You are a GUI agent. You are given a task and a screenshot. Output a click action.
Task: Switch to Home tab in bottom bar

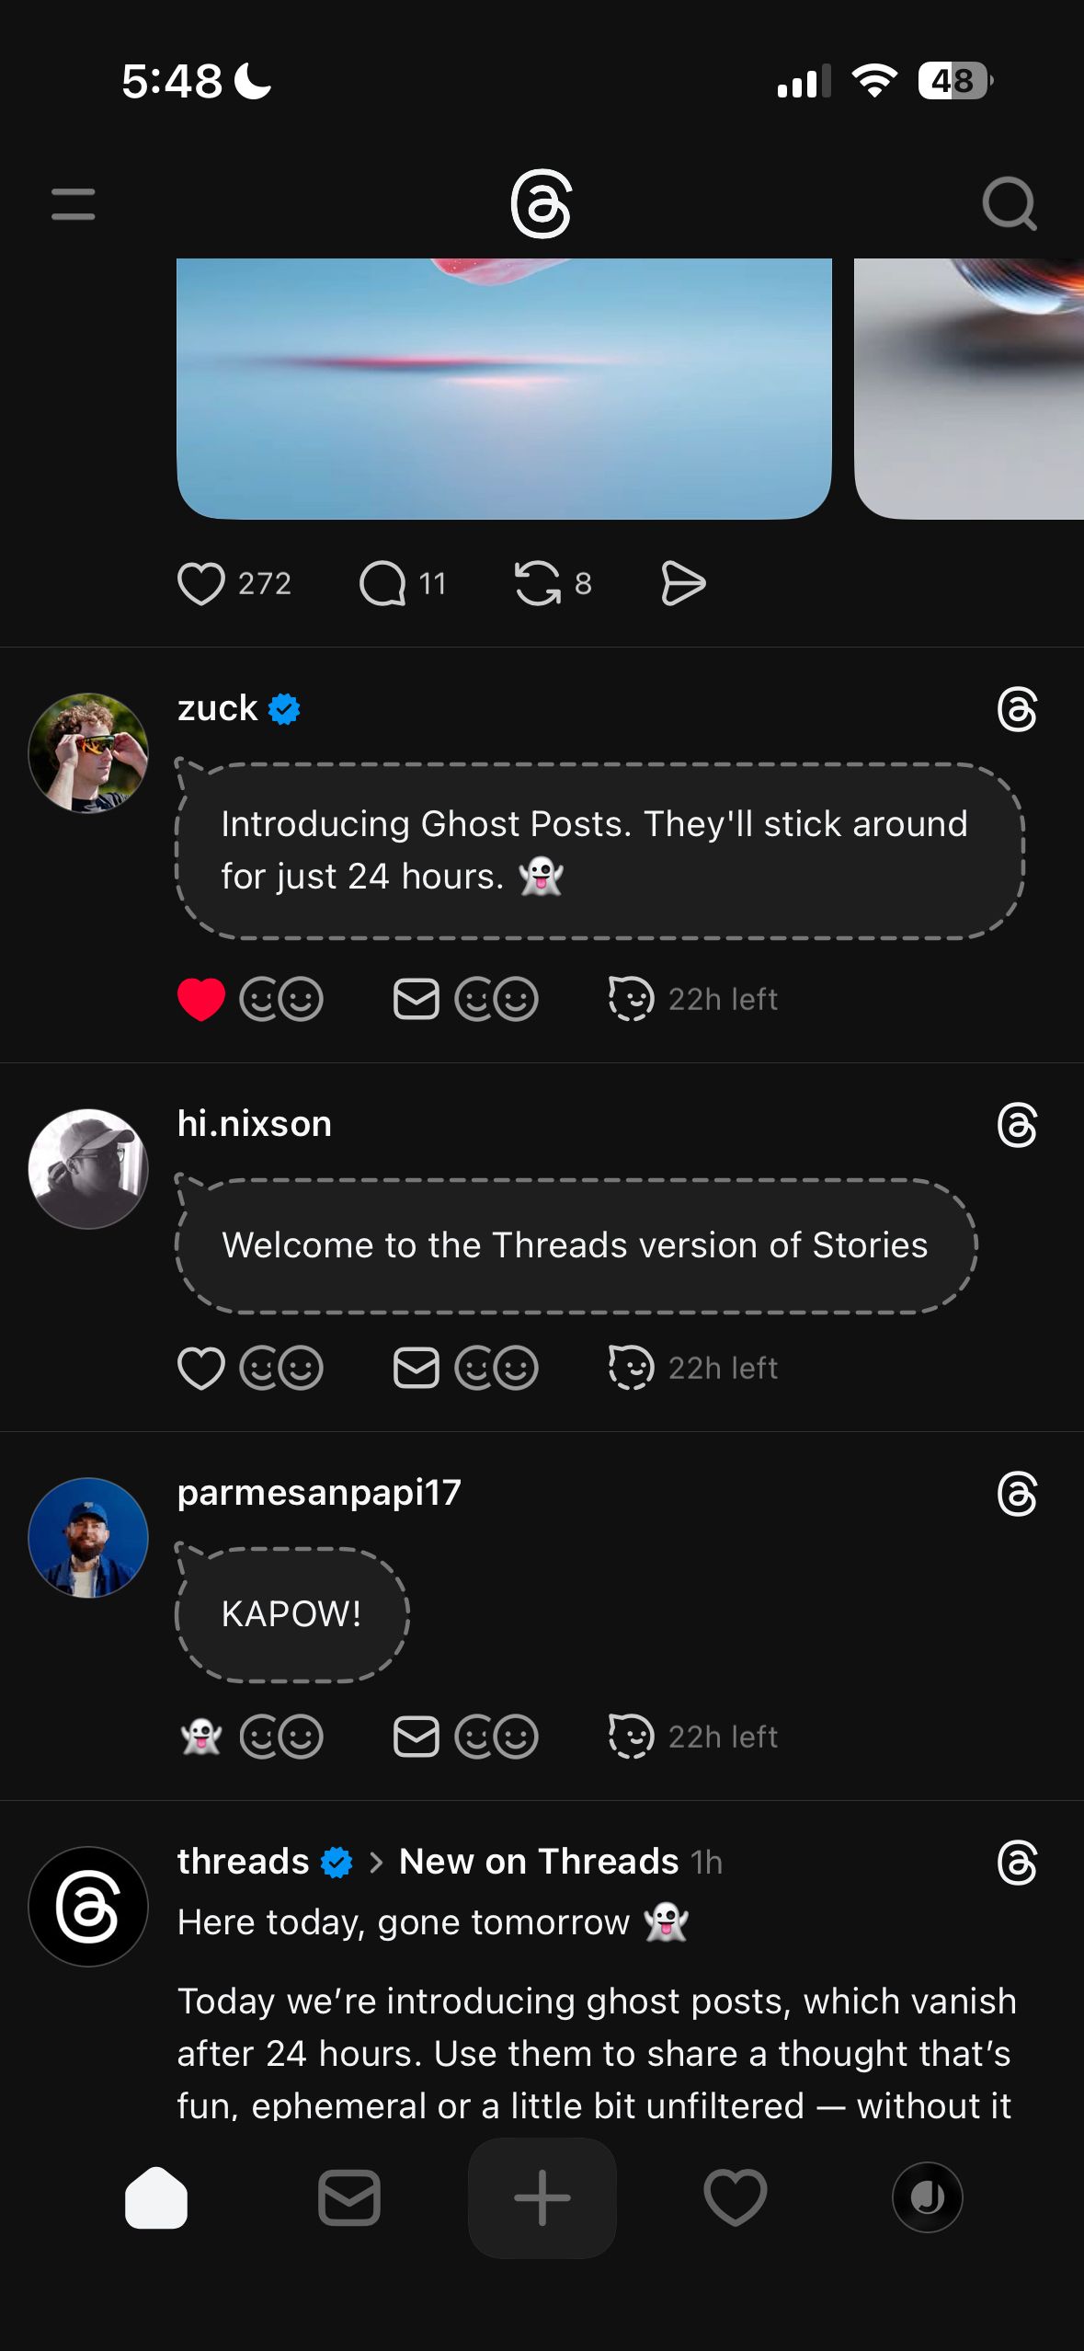pos(156,2197)
